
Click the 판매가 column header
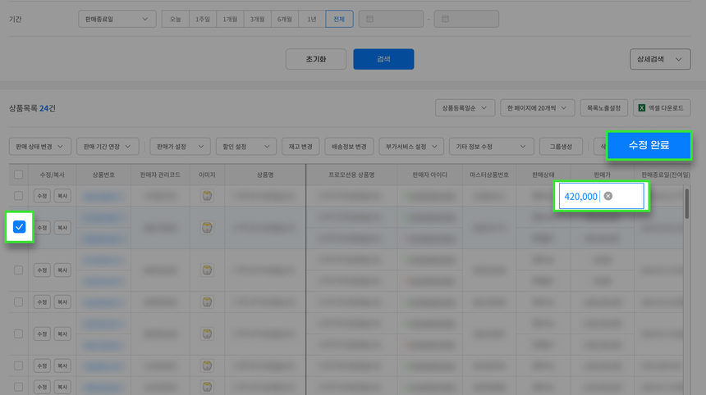(602, 175)
